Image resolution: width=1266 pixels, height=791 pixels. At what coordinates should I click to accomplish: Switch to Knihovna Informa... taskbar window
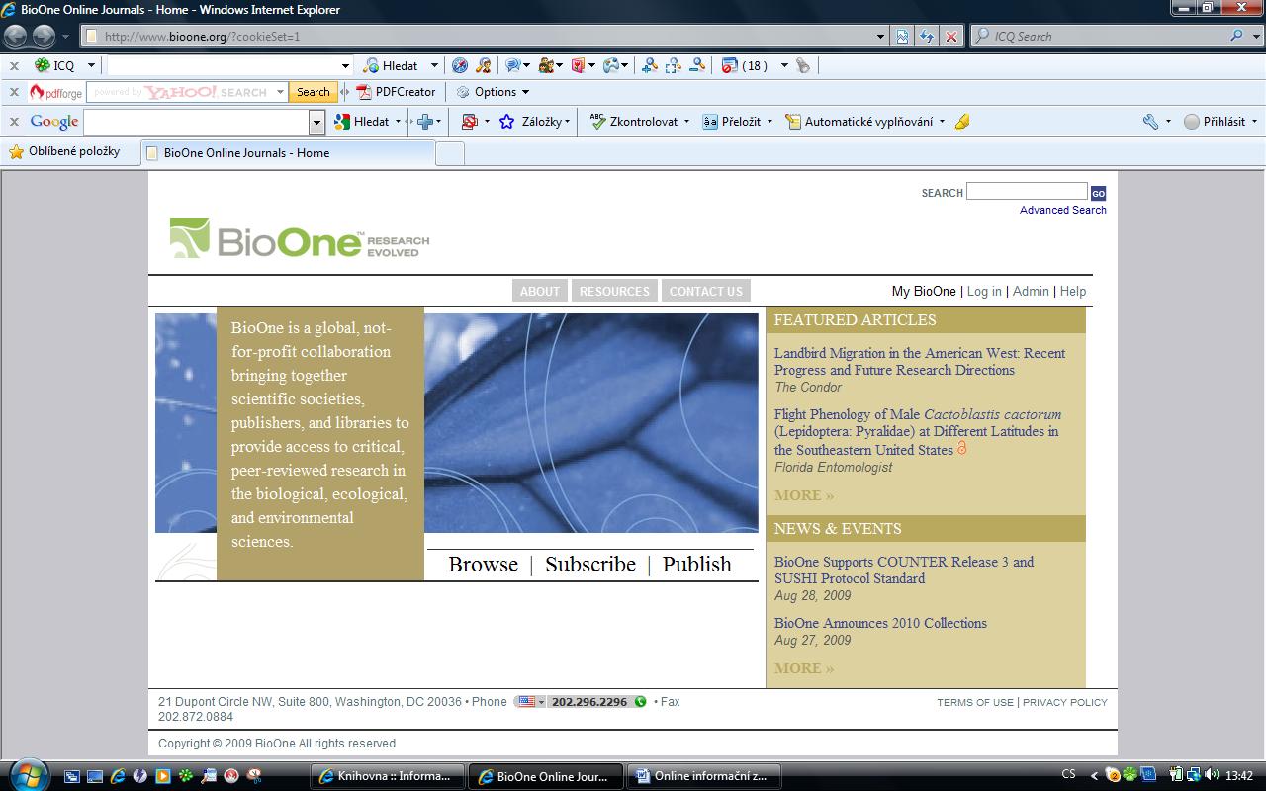click(387, 776)
